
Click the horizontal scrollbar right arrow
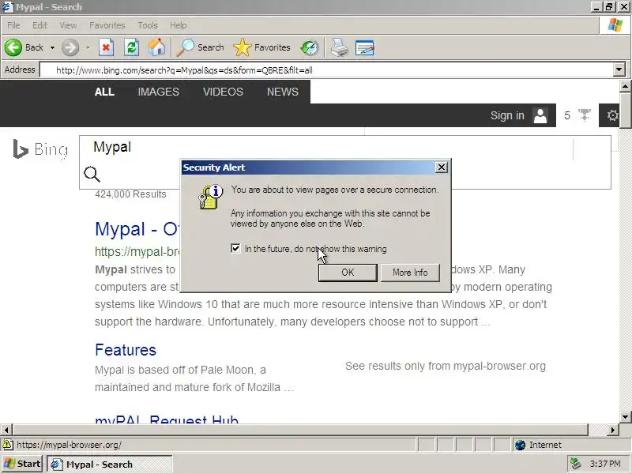[x=613, y=430]
